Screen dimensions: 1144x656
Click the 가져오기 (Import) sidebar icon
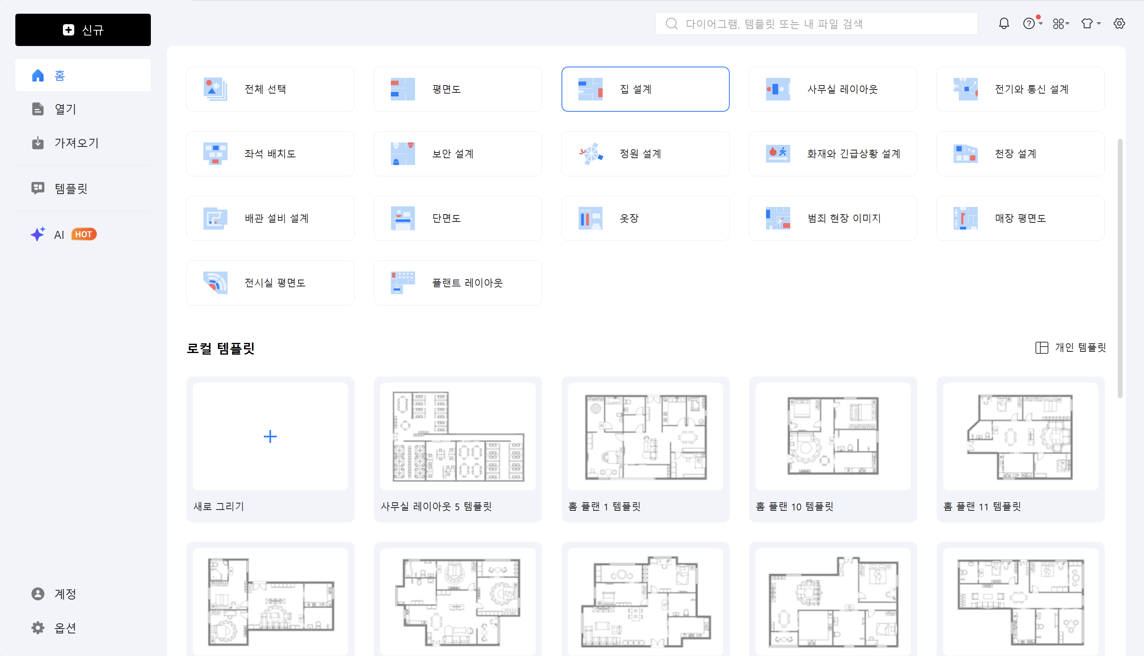click(x=38, y=143)
